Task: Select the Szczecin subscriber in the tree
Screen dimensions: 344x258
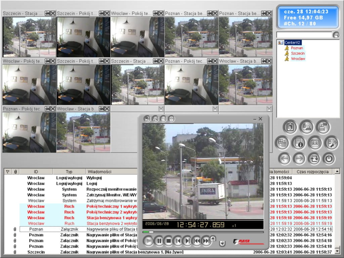Action: click(298, 53)
